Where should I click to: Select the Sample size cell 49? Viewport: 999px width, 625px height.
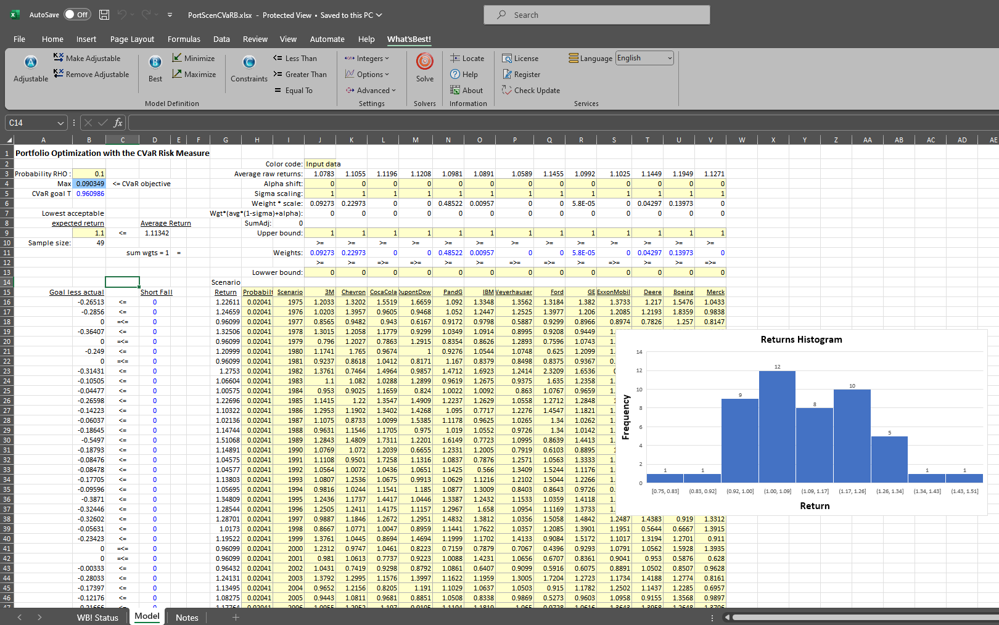click(89, 243)
